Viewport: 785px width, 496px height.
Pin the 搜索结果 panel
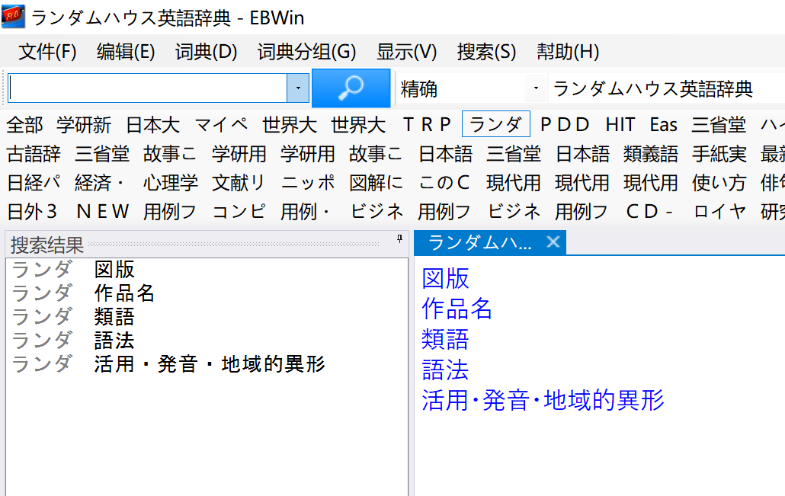[x=399, y=238]
